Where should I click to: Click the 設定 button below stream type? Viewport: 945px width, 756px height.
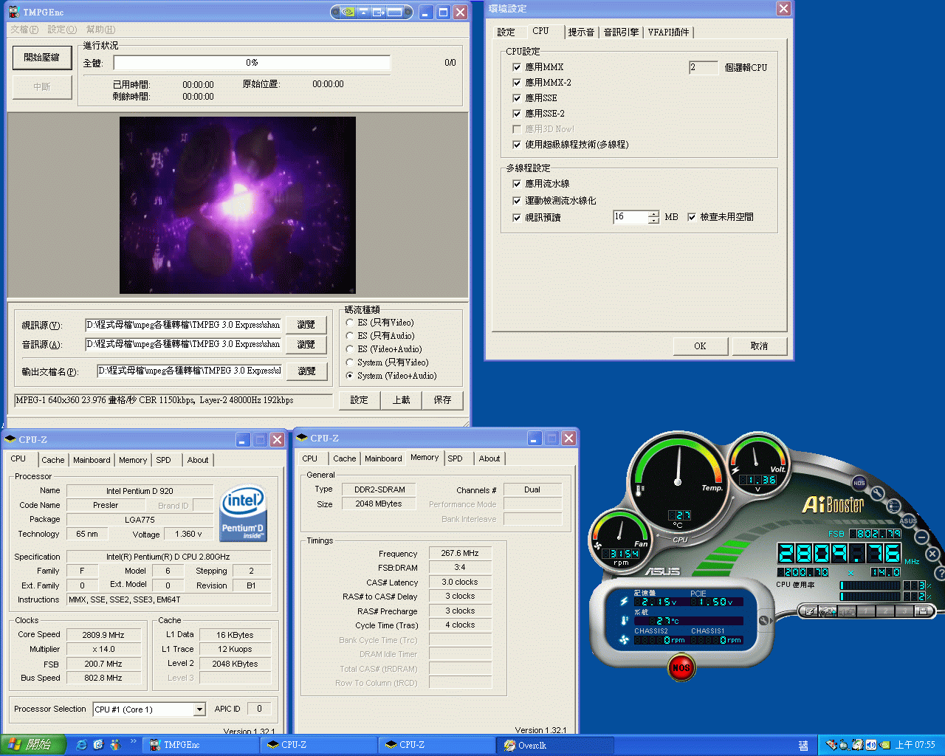360,400
